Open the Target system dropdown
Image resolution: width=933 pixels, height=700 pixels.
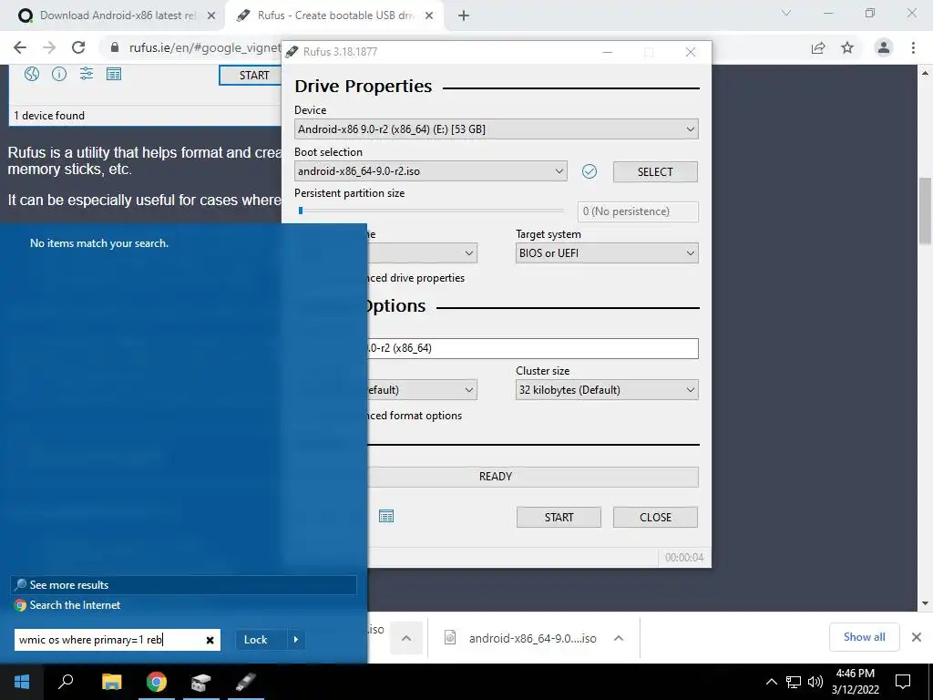click(607, 253)
